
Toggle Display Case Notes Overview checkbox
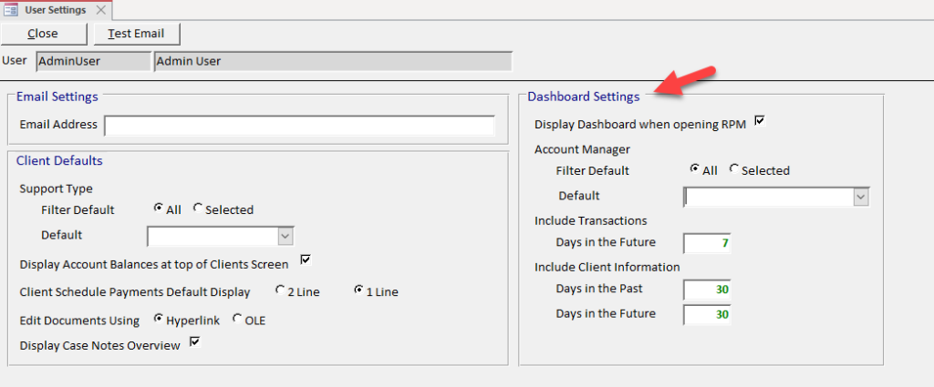click(195, 341)
